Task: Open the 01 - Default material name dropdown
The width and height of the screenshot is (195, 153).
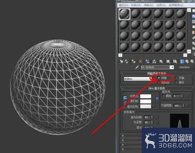Action: click(172, 67)
